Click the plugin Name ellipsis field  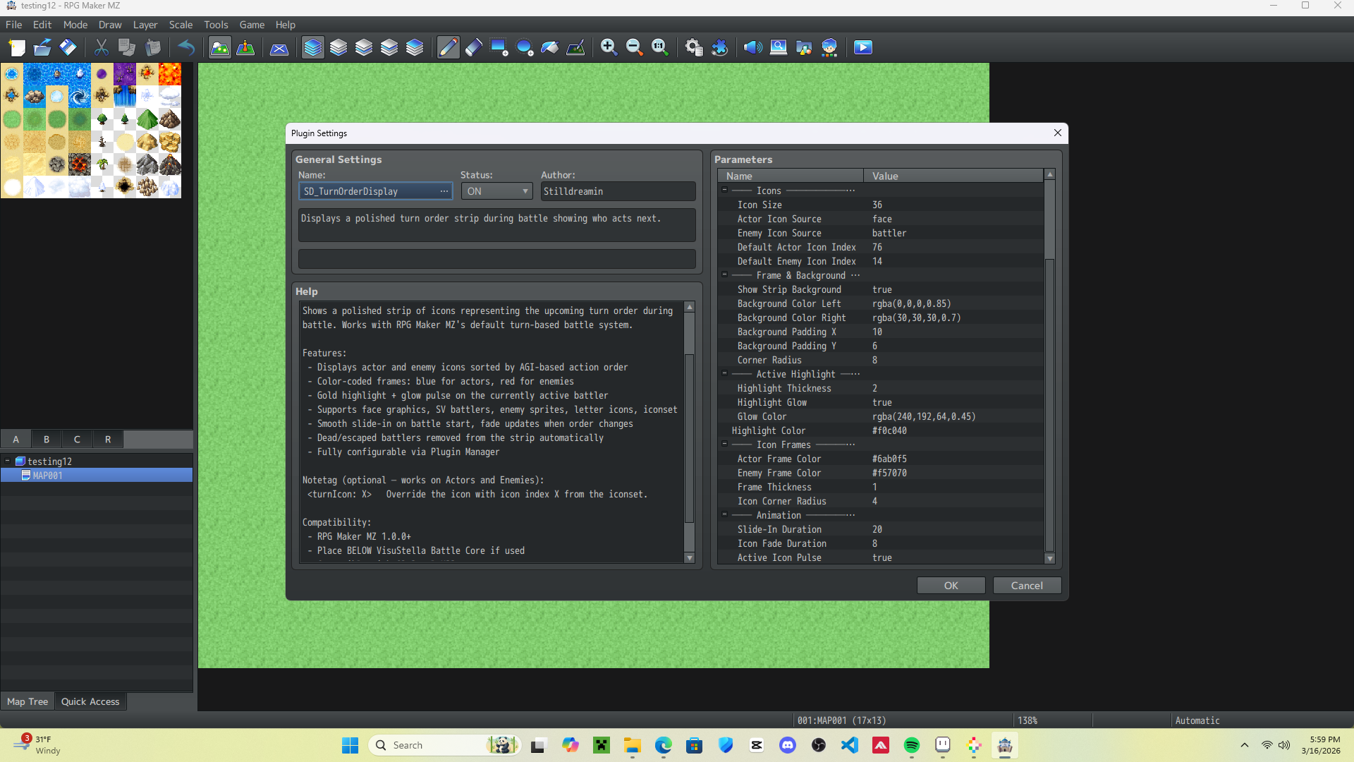[x=444, y=191]
